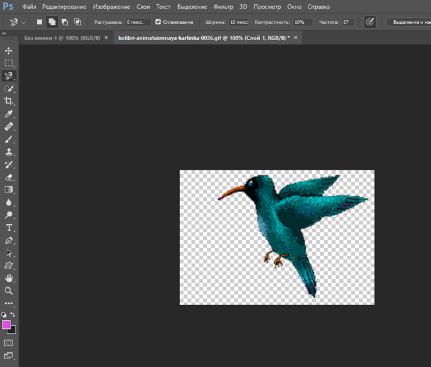The height and width of the screenshot is (367, 431).
Task: Select the Rectangular Marquee tool
Action: (9, 63)
